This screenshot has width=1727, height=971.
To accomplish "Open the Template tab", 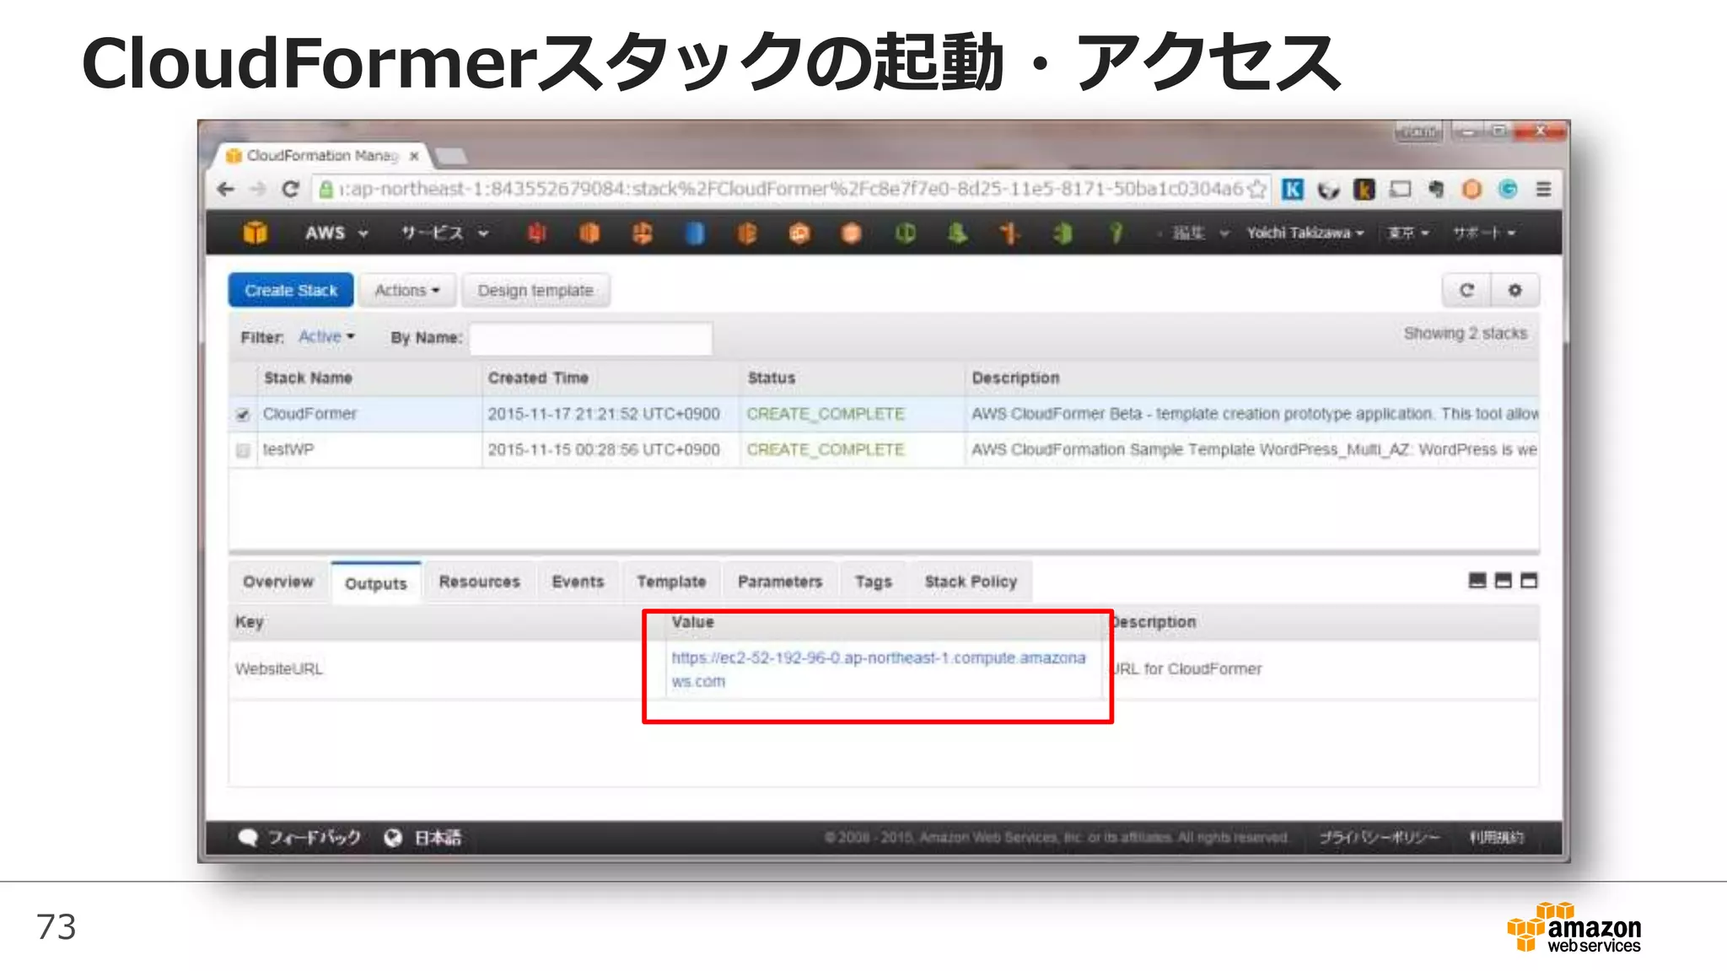I will click(671, 582).
